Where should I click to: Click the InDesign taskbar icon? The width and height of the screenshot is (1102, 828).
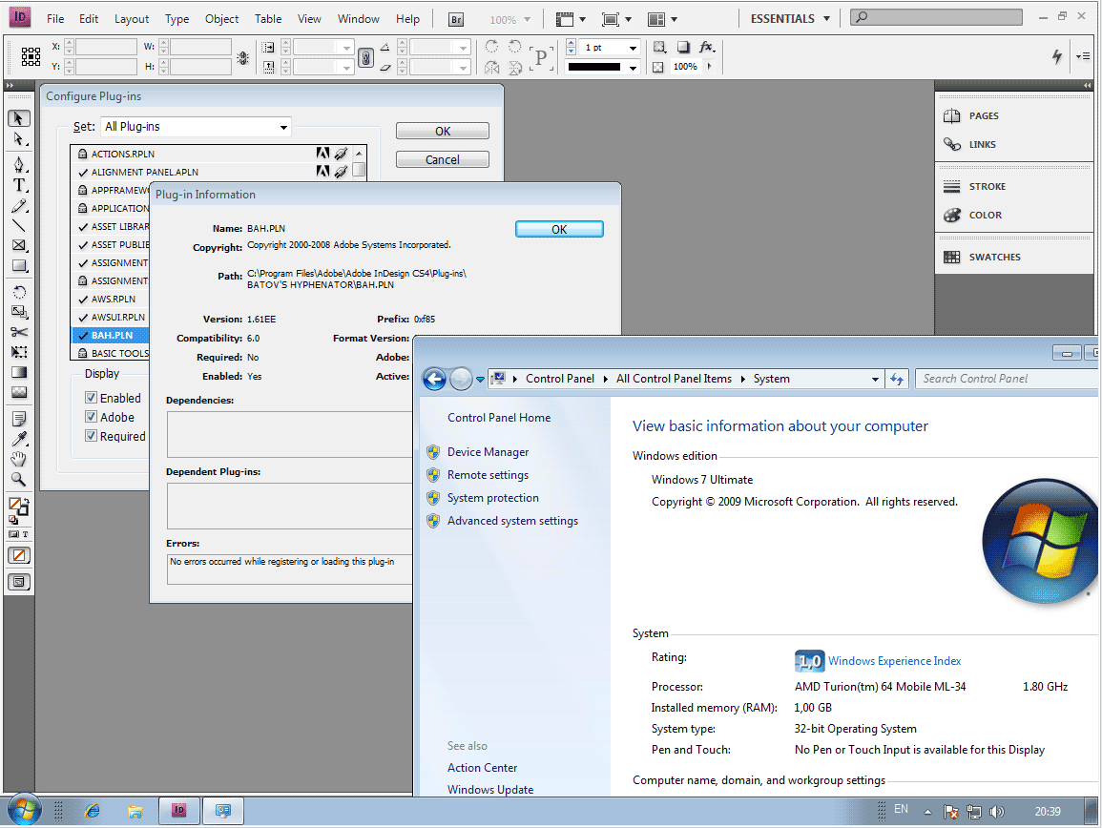178,811
